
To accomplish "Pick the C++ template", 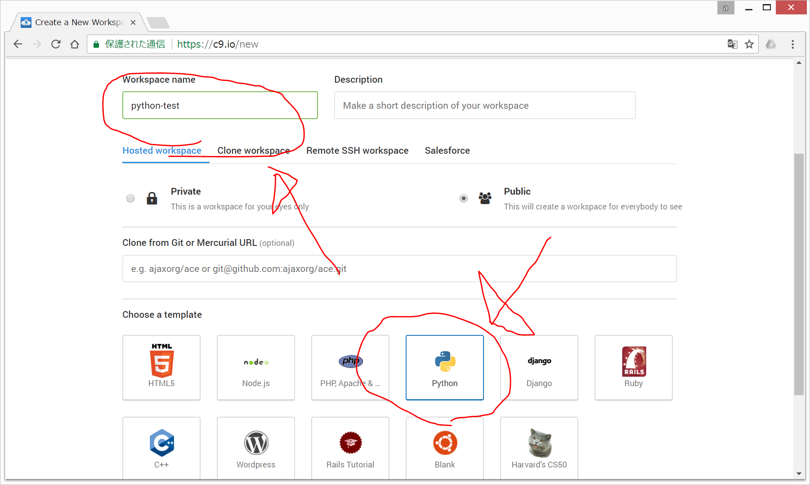I will [x=161, y=448].
